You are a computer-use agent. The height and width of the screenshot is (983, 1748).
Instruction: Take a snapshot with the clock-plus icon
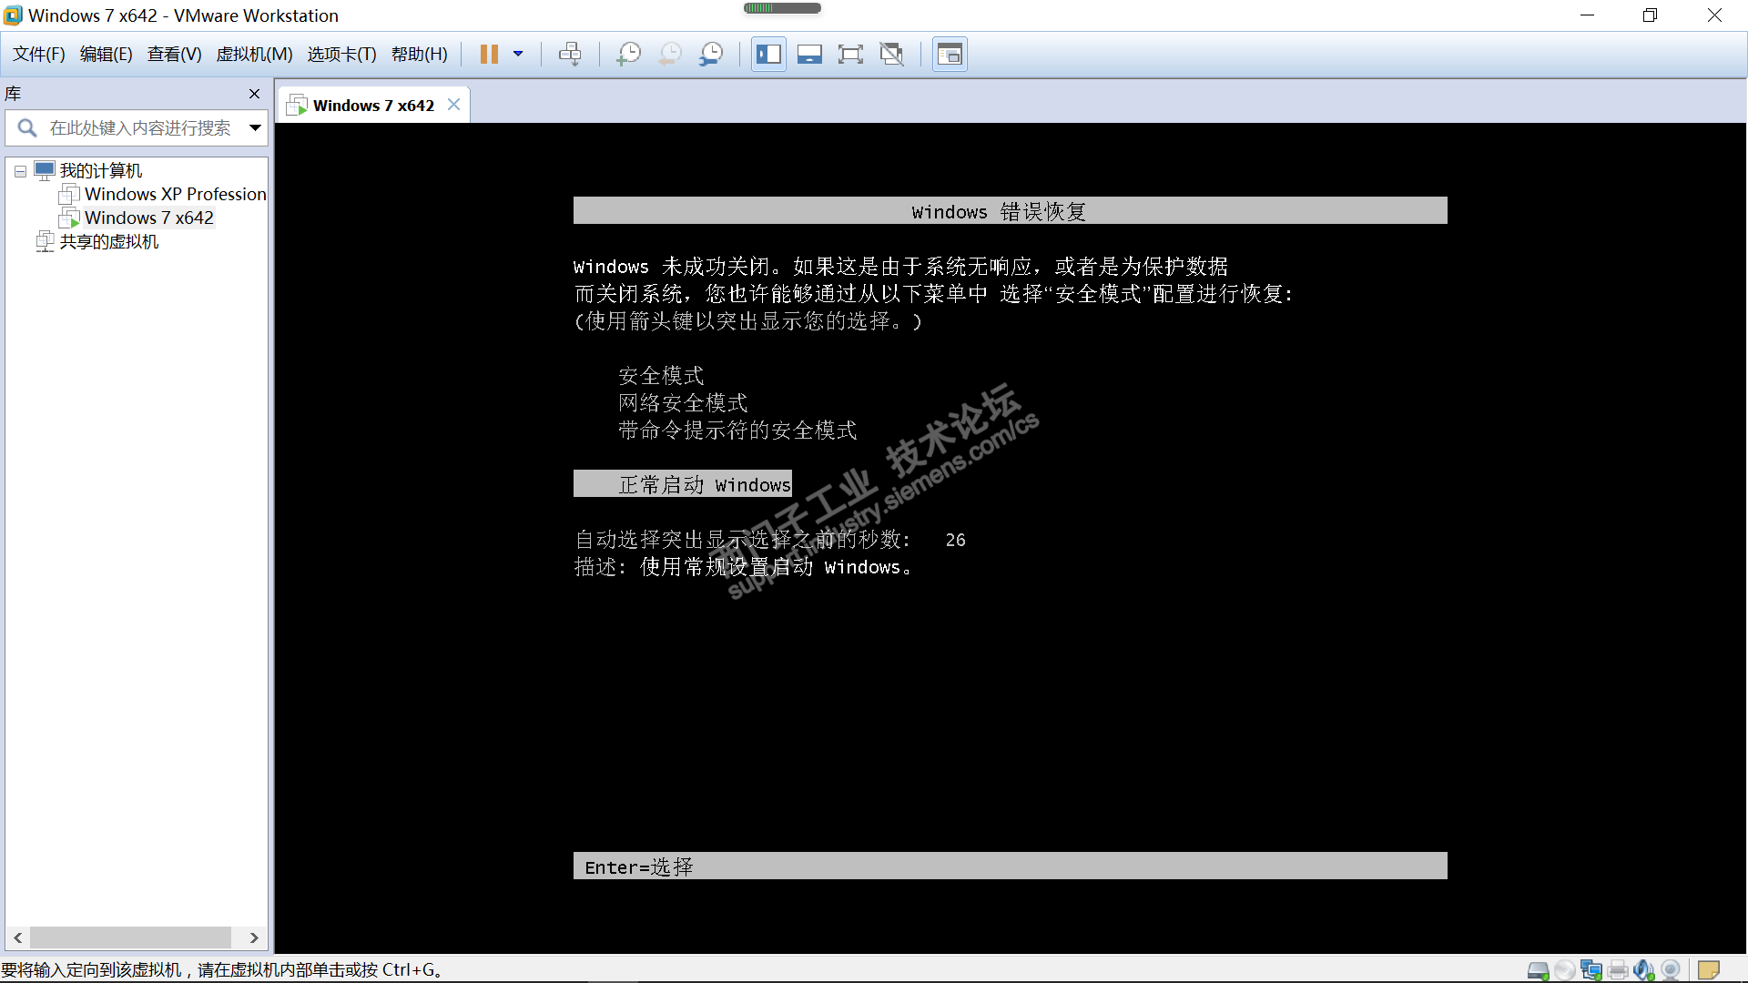click(628, 54)
